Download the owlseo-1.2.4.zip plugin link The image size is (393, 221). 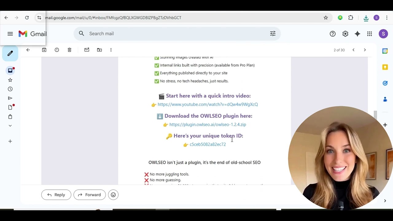tap(208, 125)
